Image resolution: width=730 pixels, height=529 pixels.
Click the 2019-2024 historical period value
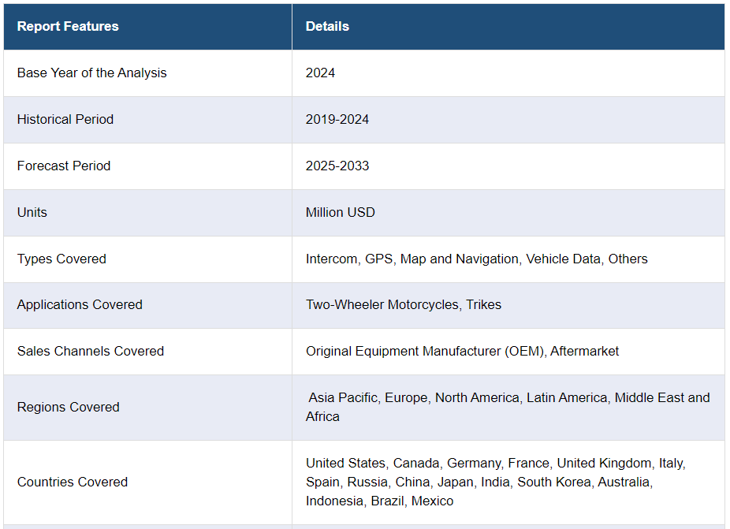337,119
